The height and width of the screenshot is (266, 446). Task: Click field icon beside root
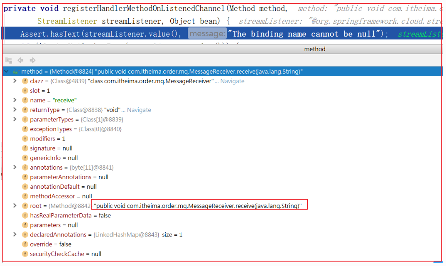(25, 206)
